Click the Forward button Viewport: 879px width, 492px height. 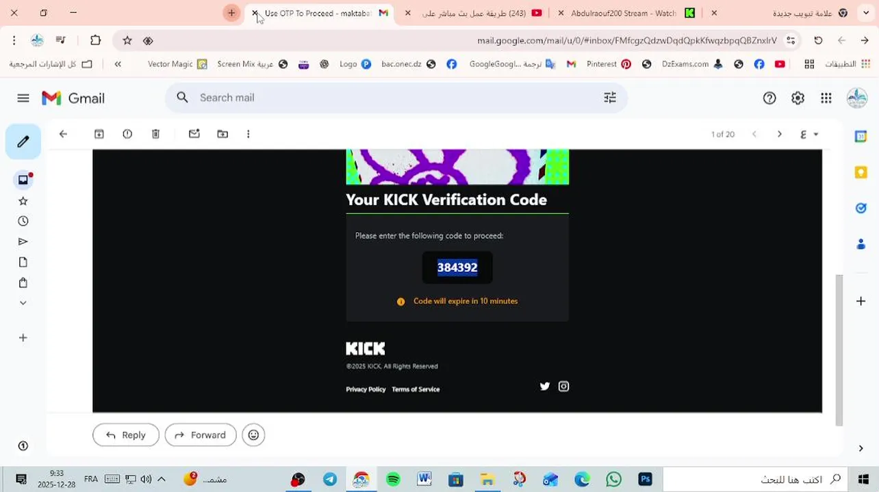[201, 435]
